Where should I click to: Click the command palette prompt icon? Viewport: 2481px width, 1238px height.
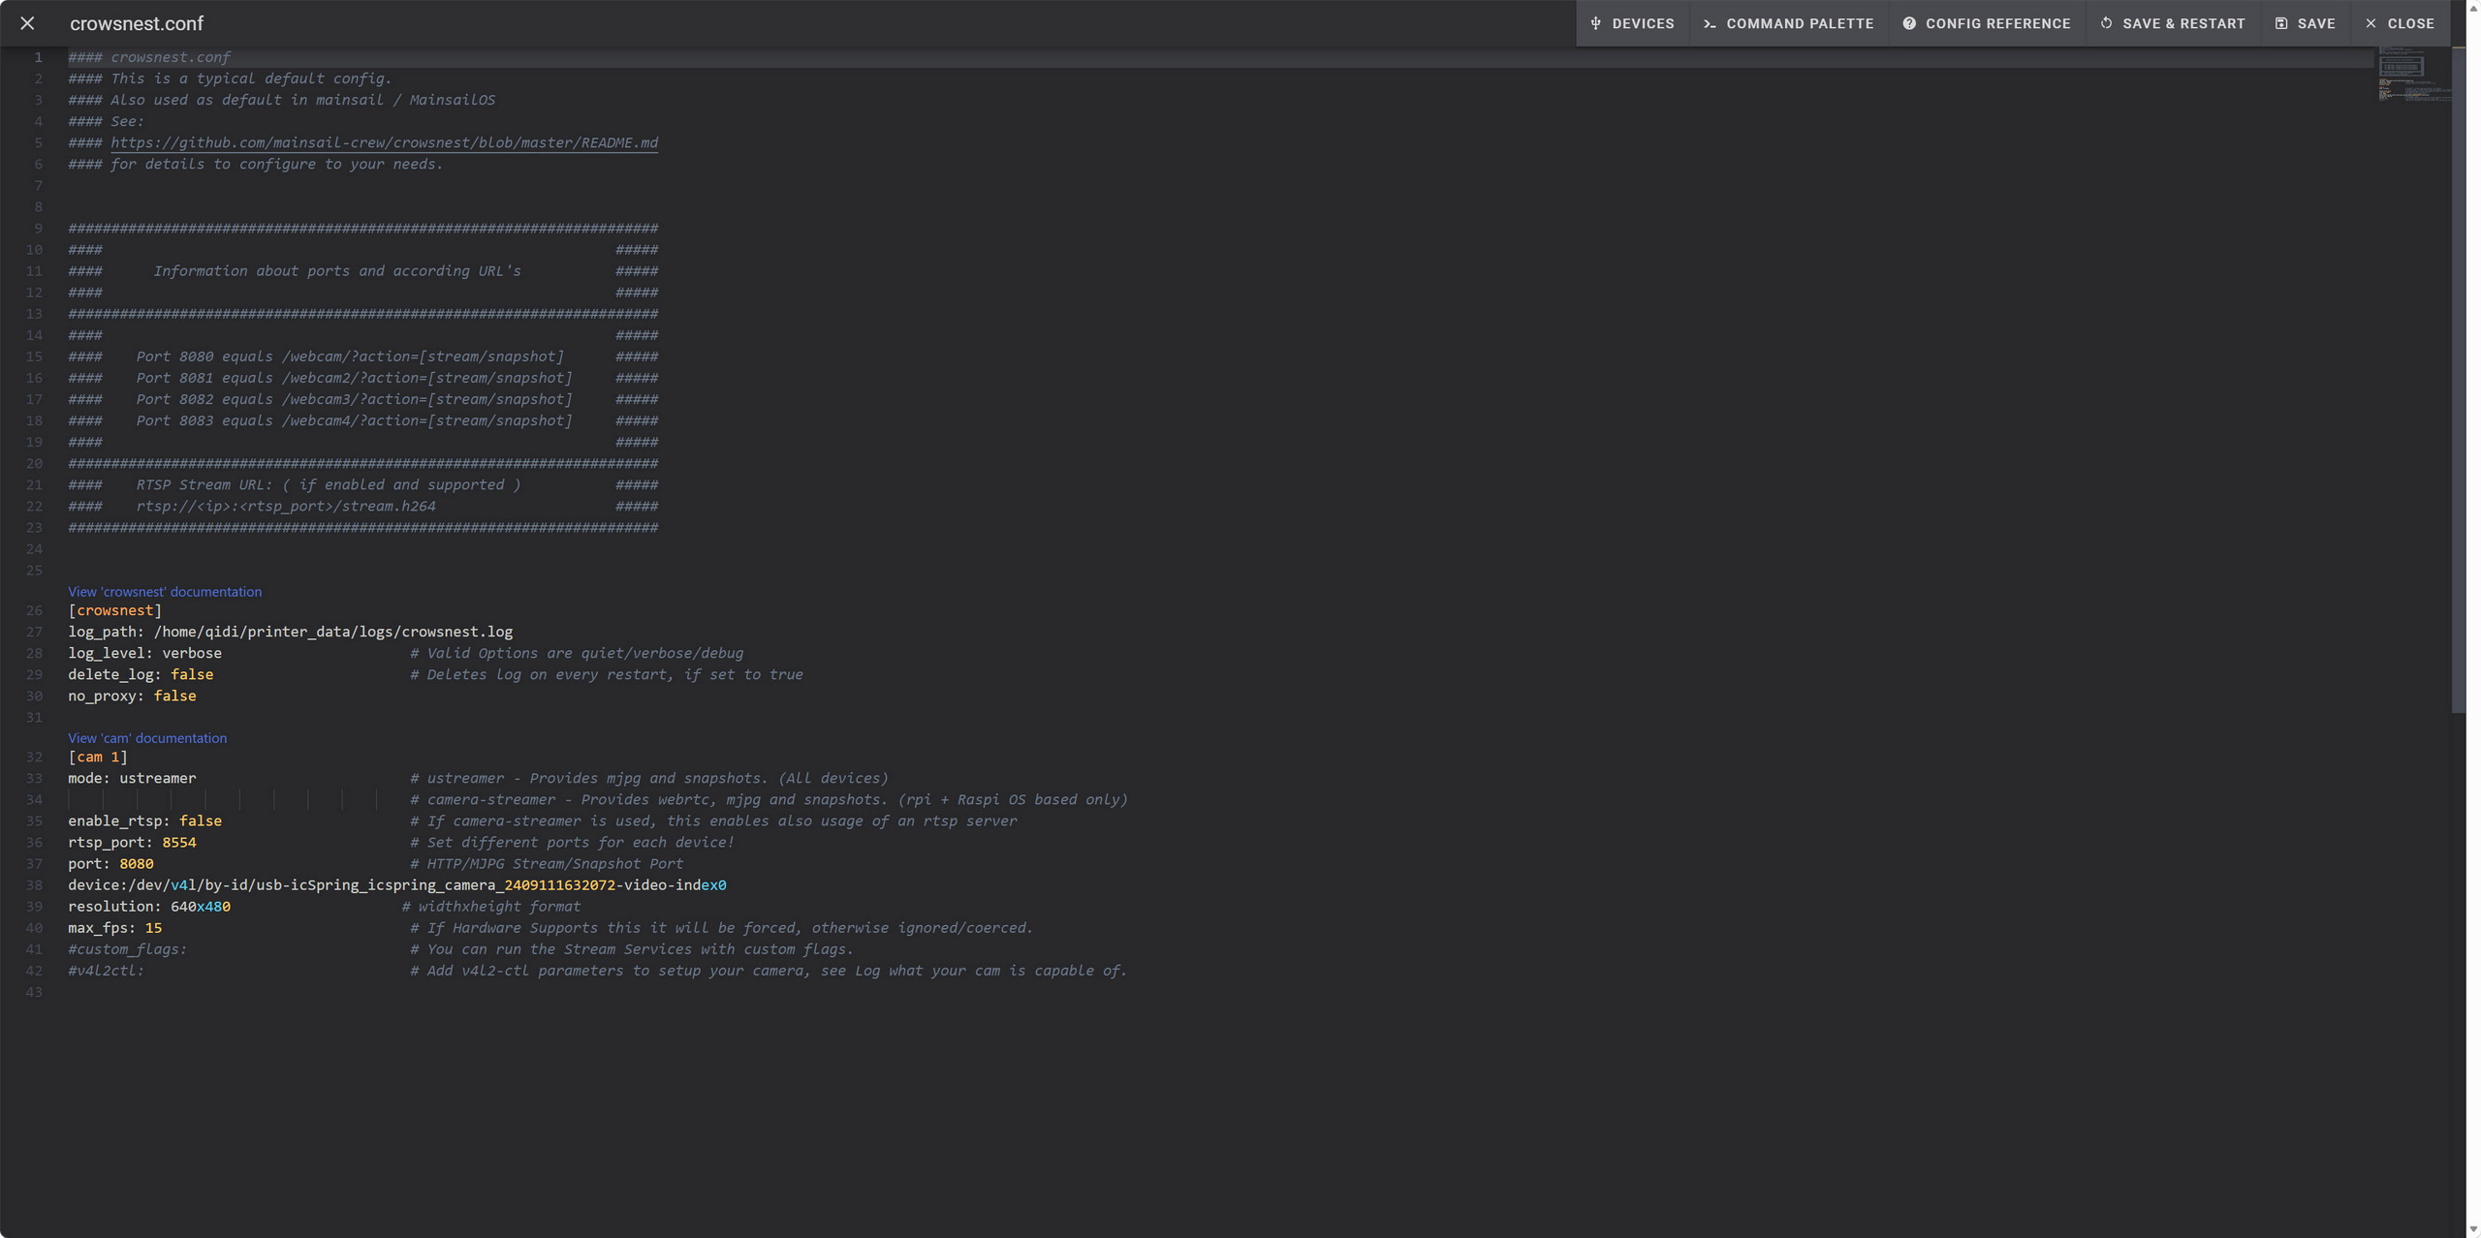1710,23
